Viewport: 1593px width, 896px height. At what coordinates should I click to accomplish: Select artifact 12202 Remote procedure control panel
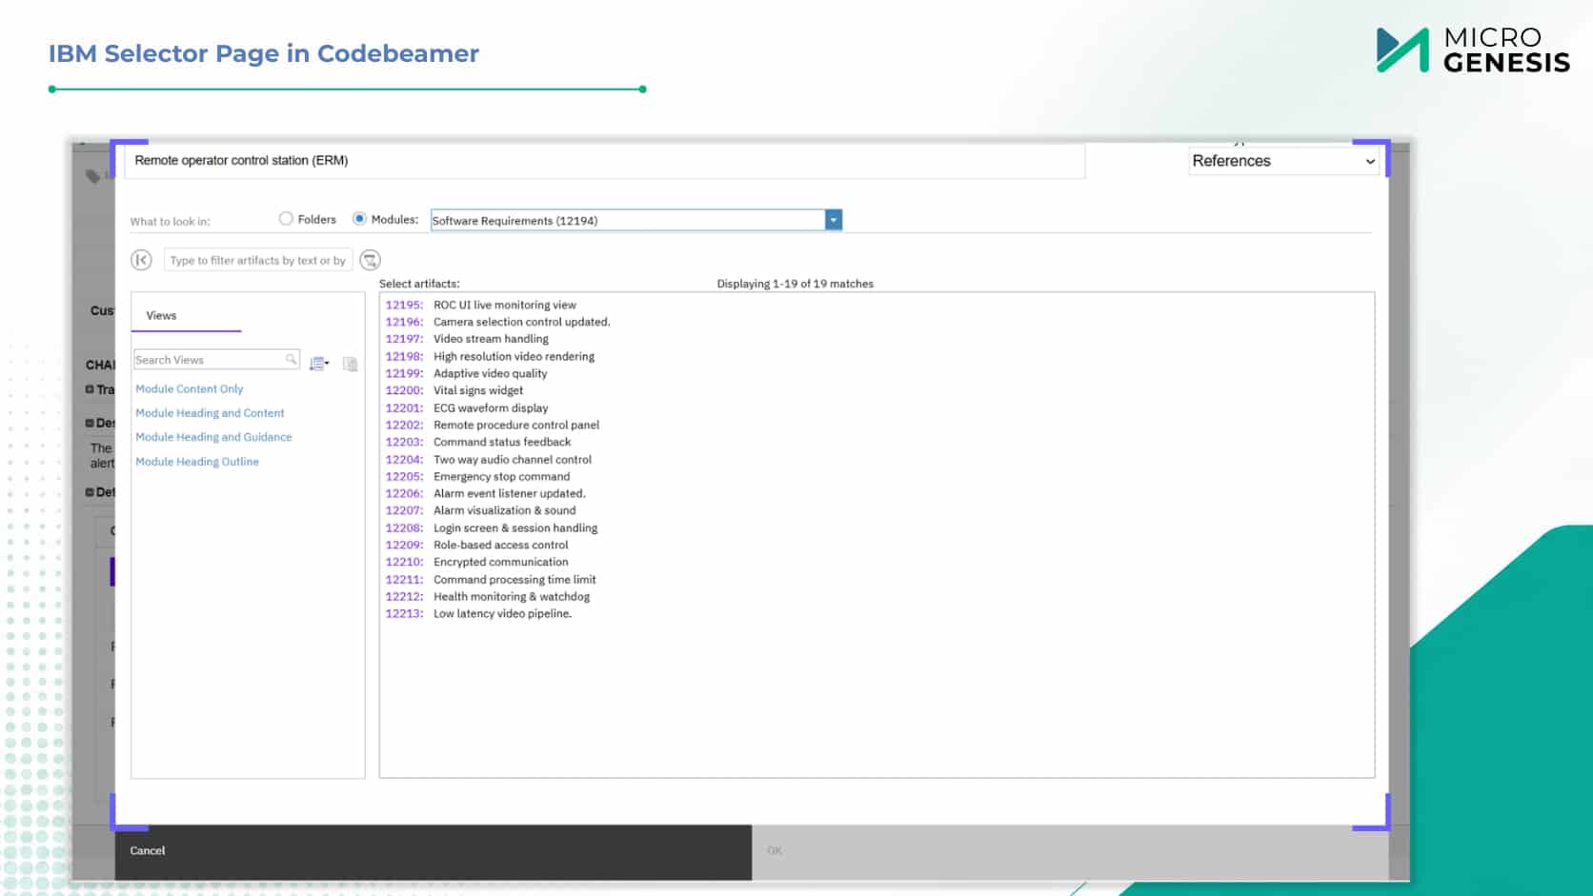pos(493,425)
